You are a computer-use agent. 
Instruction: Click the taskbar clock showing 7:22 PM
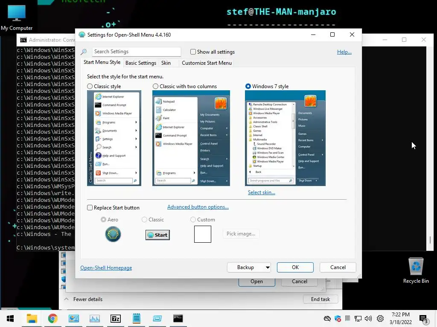click(x=400, y=318)
